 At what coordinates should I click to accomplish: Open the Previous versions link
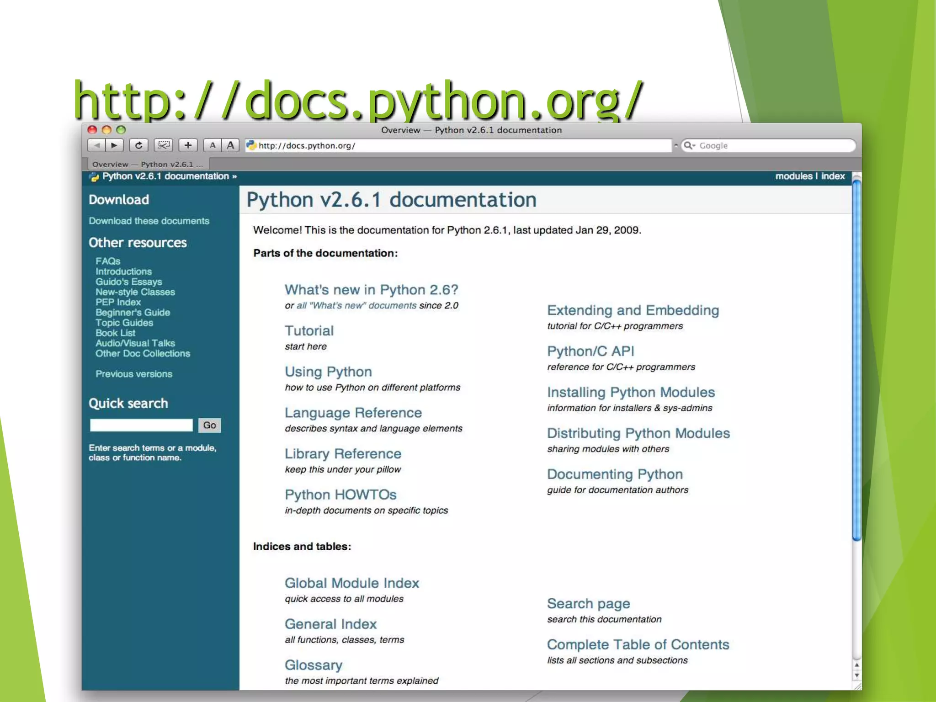pyautogui.click(x=134, y=374)
